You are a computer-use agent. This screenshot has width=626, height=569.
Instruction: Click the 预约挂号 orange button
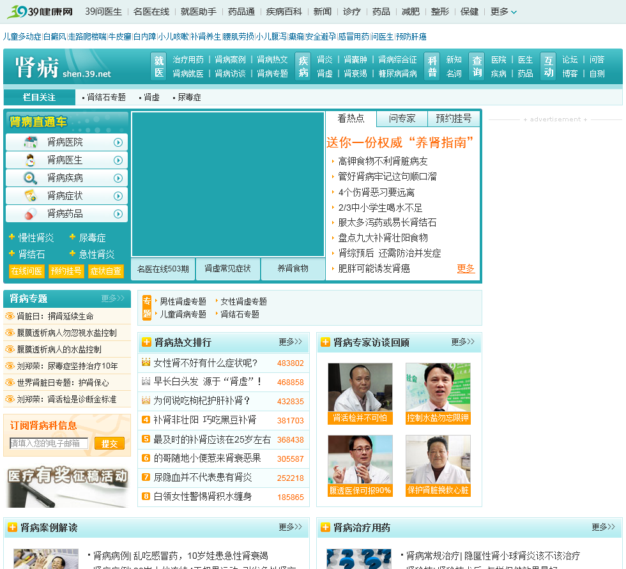click(66, 271)
